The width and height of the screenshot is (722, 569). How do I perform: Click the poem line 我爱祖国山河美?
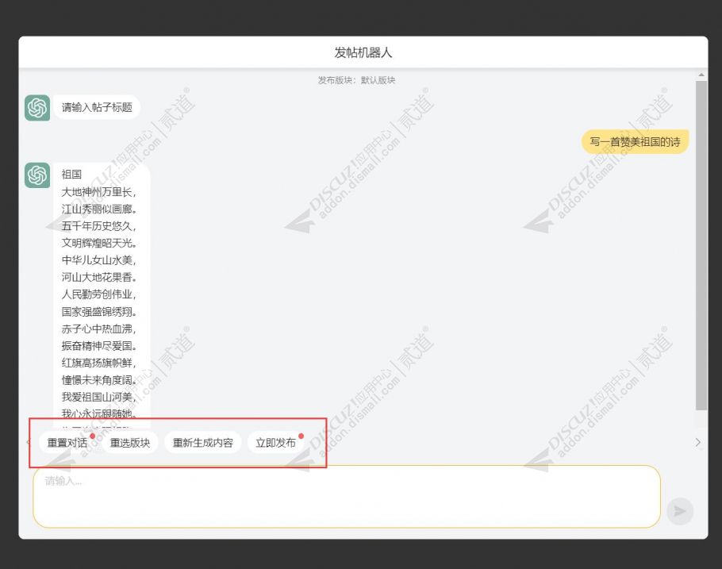click(98, 397)
